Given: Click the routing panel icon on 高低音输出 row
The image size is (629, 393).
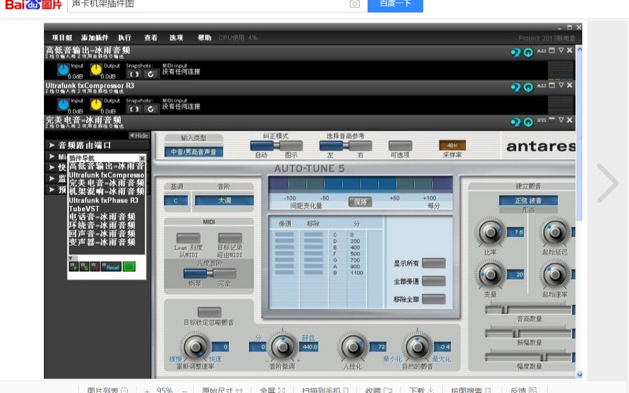Looking at the screenshot, I should pyautogui.click(x=542, y=51).
